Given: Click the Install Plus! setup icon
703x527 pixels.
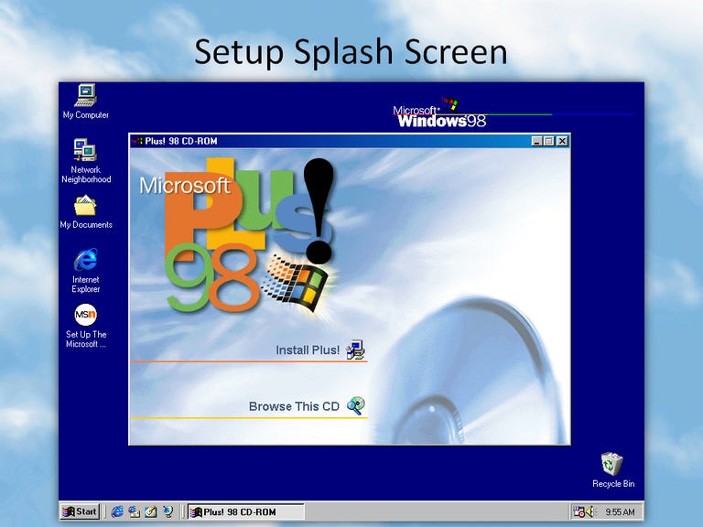Looking at the screenshot, I should [x=355, y=350].
